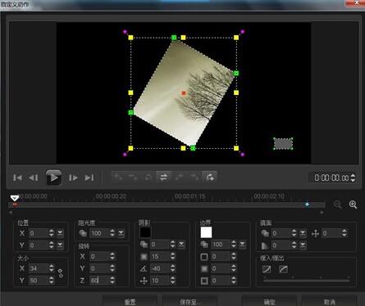Enable the ease in option
Viewport: 365px width, 306px height.
coord(267,269)
